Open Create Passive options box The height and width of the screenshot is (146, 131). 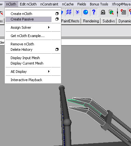[x=57, y=19]
